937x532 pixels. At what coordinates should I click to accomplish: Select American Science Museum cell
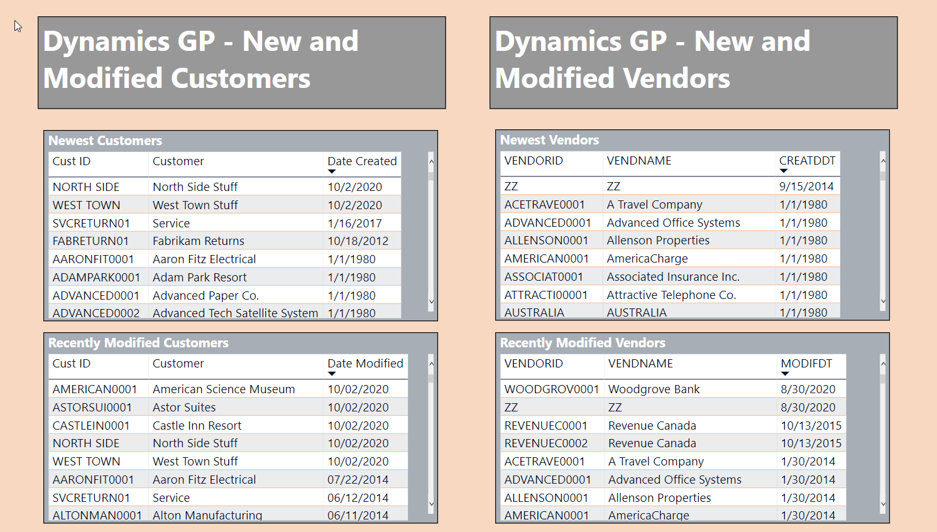[224, 389]
